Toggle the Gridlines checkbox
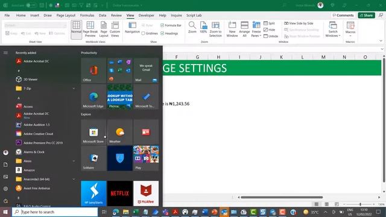The height and width of the screenshot is (217, 386). pos(143,33)
